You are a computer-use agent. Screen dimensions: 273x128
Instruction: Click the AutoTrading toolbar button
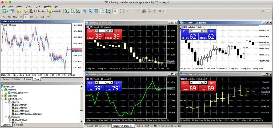pos(37,11)
